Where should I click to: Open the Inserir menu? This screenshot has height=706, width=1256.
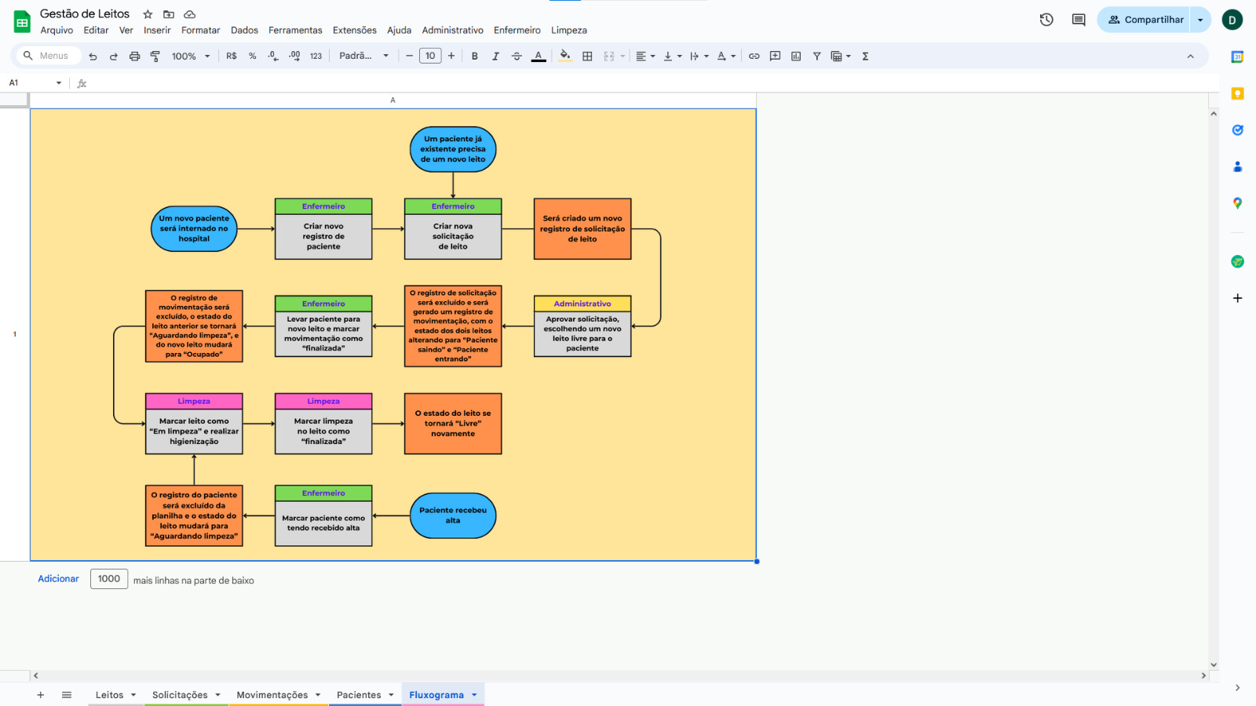point(157,31)
